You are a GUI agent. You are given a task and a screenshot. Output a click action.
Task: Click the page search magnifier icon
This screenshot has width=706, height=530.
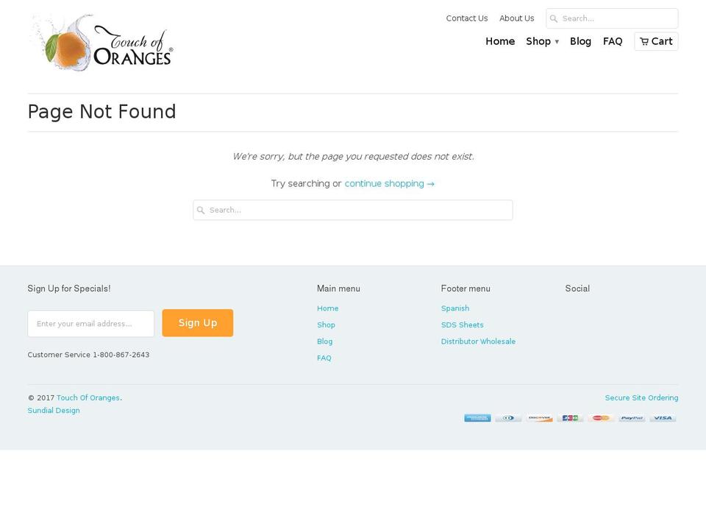tap(201, 211)
